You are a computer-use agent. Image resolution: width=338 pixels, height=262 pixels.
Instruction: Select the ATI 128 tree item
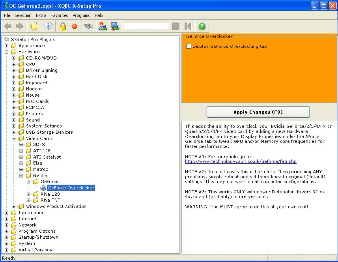pos(42,151)
